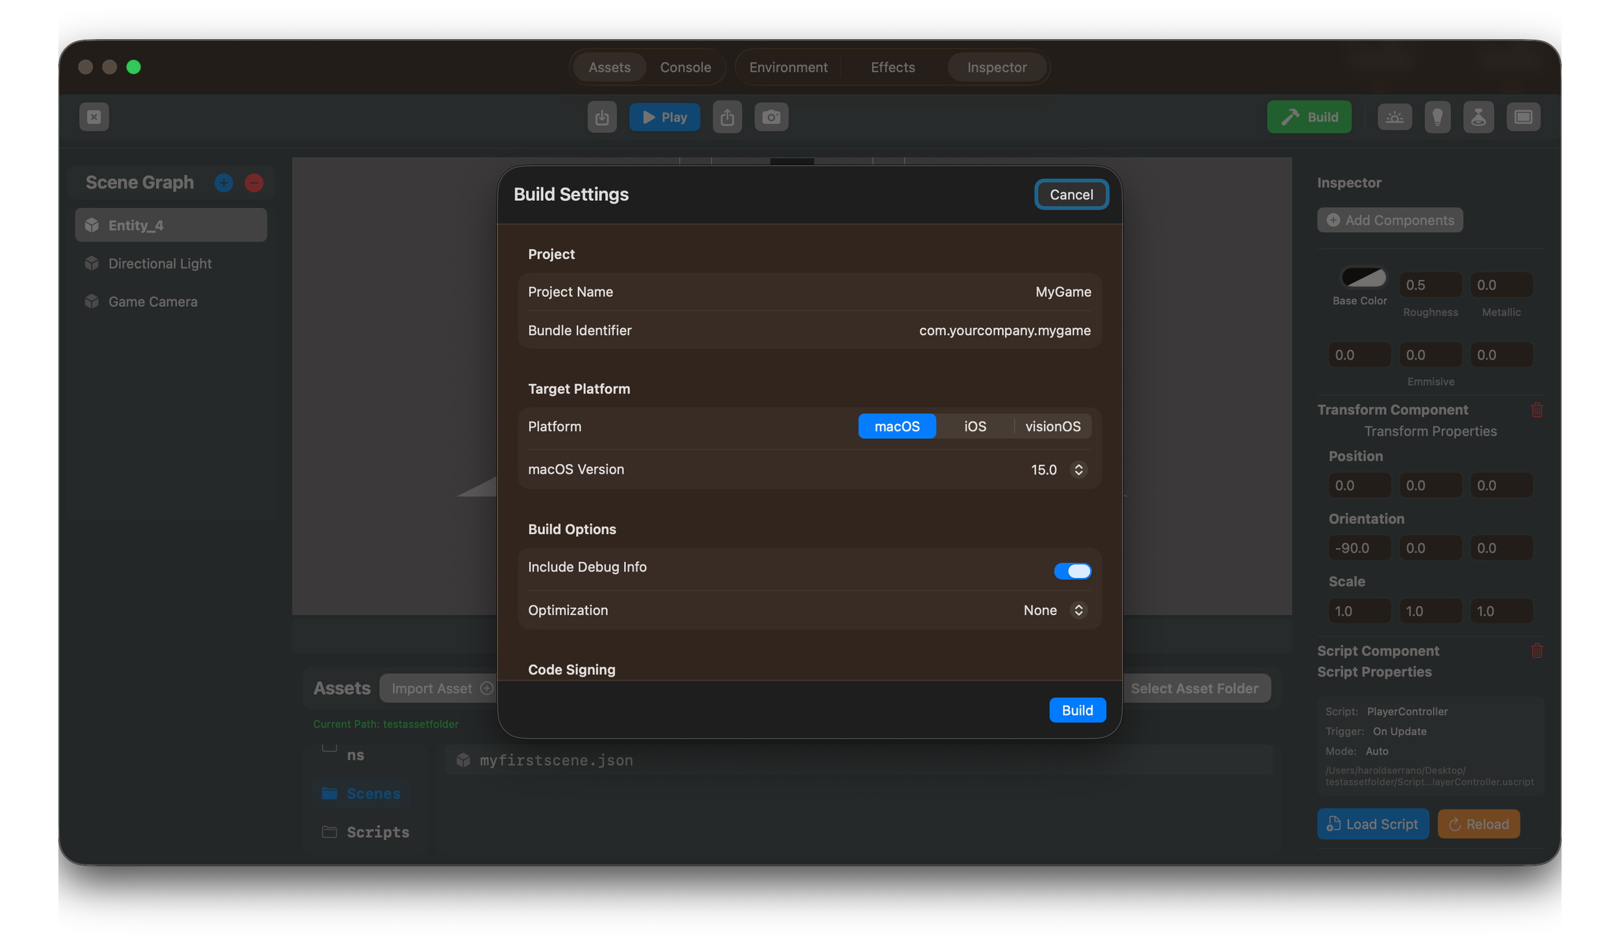Cancel the Build Settings dialog
The width and height of the screenshot is (1620, 943).
[1072, 194]
